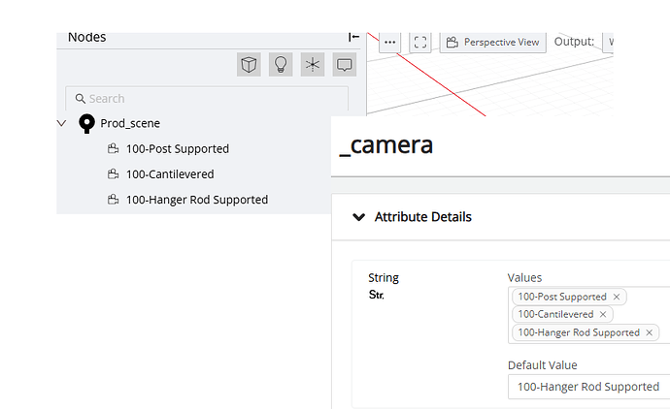Click the Prod_scene location pin icon
Viewport: 670px width, 409px height.
point(86,123)
